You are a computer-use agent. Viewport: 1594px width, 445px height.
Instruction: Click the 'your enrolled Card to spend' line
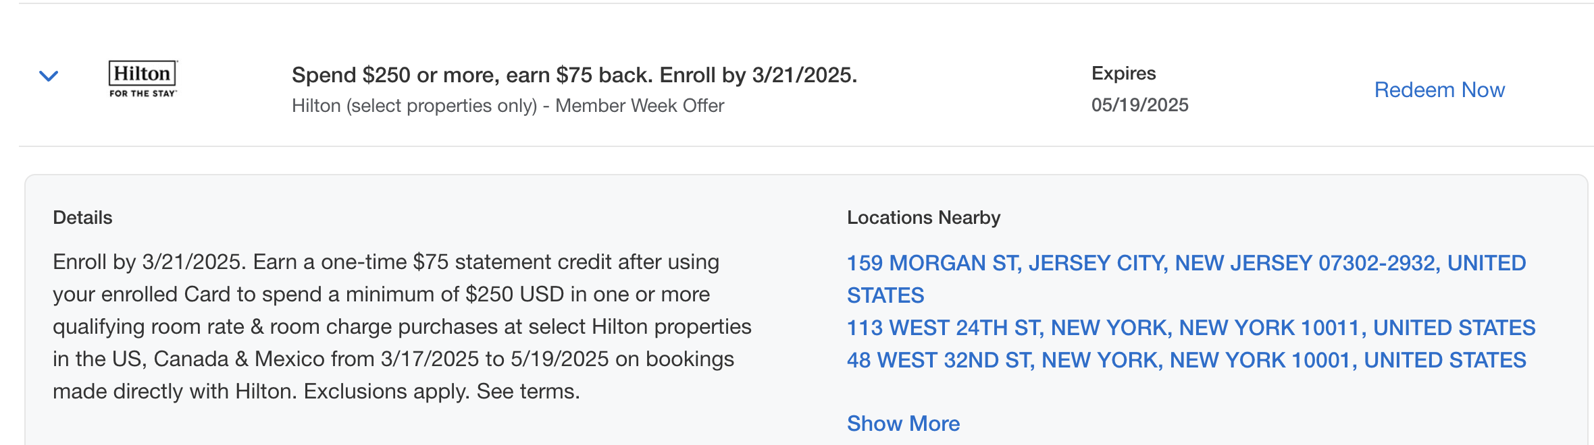pos(381,294)
